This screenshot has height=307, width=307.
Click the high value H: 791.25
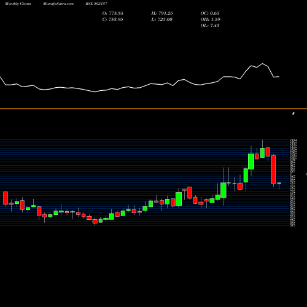pos(162,14)
